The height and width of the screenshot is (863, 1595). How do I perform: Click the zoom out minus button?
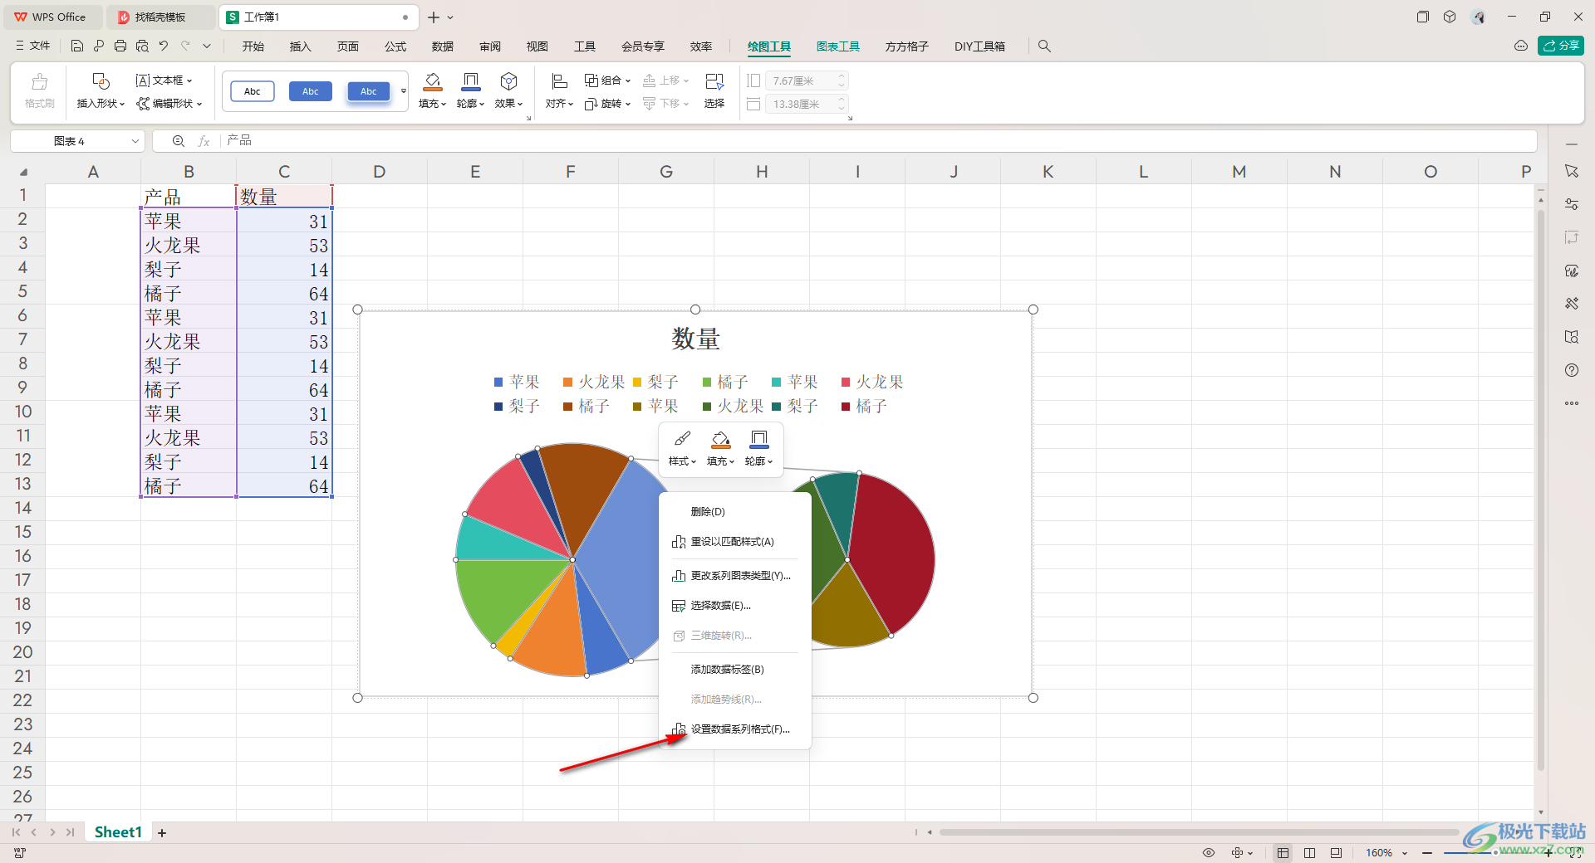tap(1427, 853)
